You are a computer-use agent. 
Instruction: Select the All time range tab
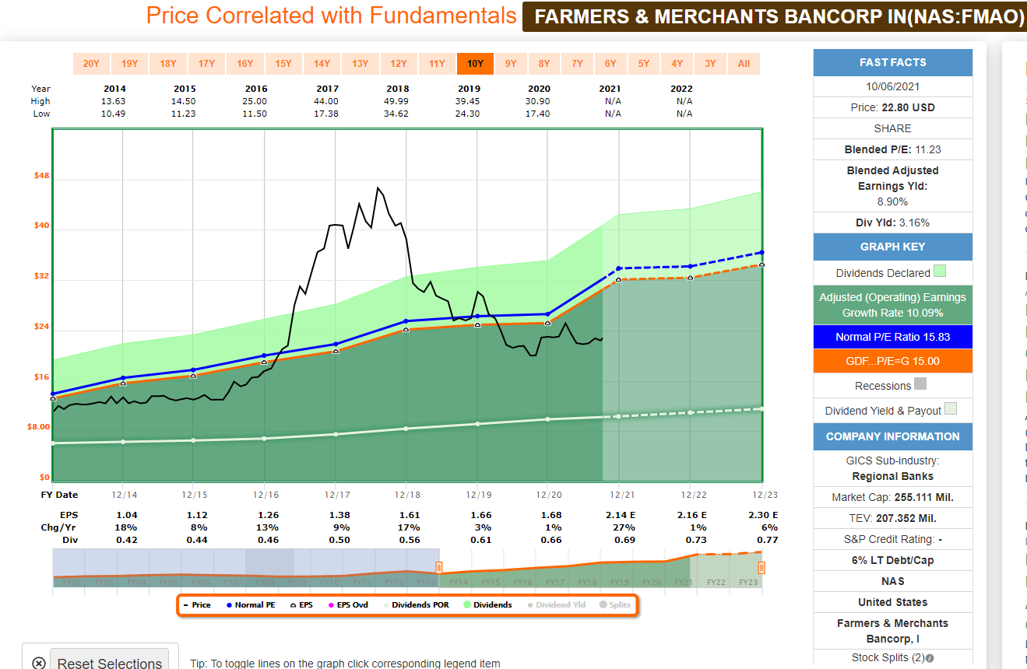744,64
